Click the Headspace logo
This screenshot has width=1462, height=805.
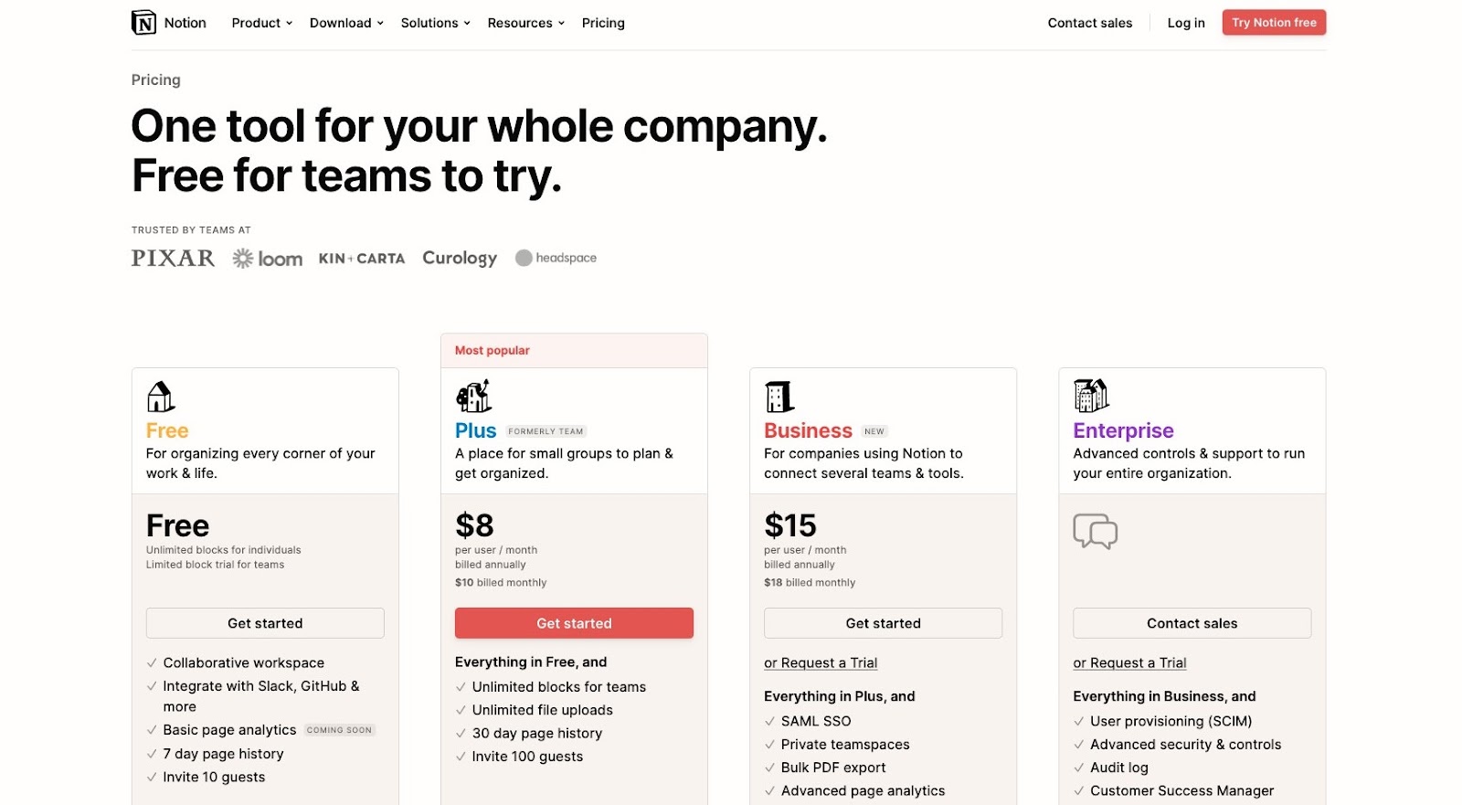pyautogui.click(x=556, y=259)
